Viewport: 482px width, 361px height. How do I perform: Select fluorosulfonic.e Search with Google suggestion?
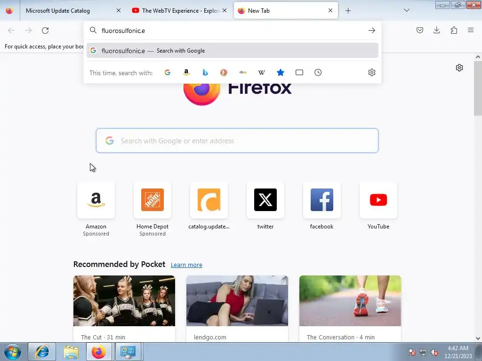(233, 51)
